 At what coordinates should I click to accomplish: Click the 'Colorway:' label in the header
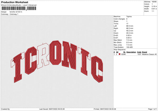(5, 14)
